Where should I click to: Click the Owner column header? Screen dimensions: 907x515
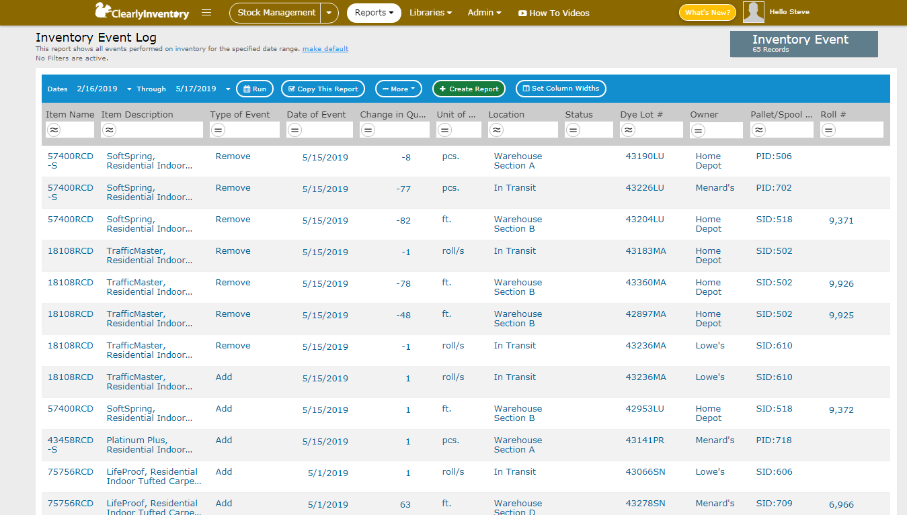tap(704, 114)
